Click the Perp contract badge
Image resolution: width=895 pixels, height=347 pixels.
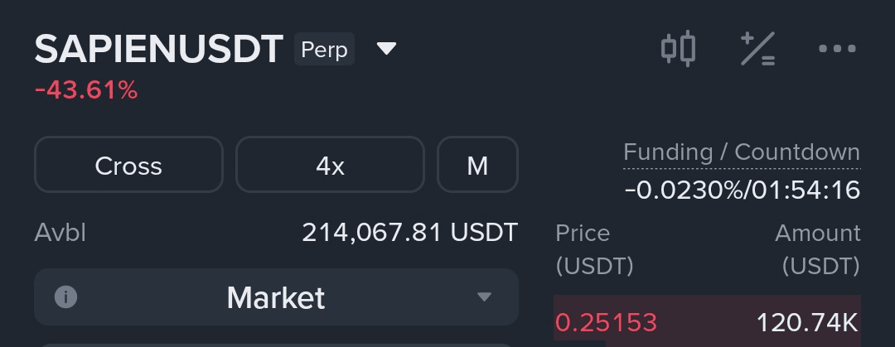pyautogui.click(x=324, y=50)
